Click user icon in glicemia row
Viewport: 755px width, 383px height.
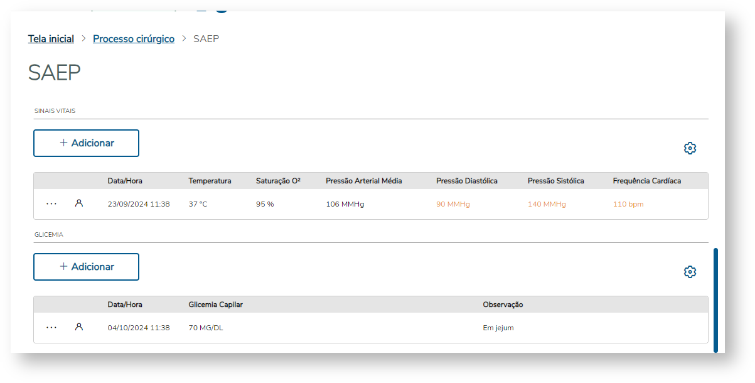click(79, 327)
